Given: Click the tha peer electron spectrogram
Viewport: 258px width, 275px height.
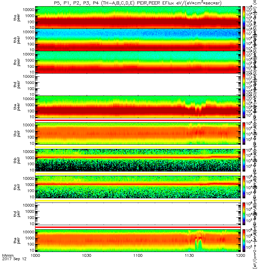Looking at the screenshot, I should point(138,18).
